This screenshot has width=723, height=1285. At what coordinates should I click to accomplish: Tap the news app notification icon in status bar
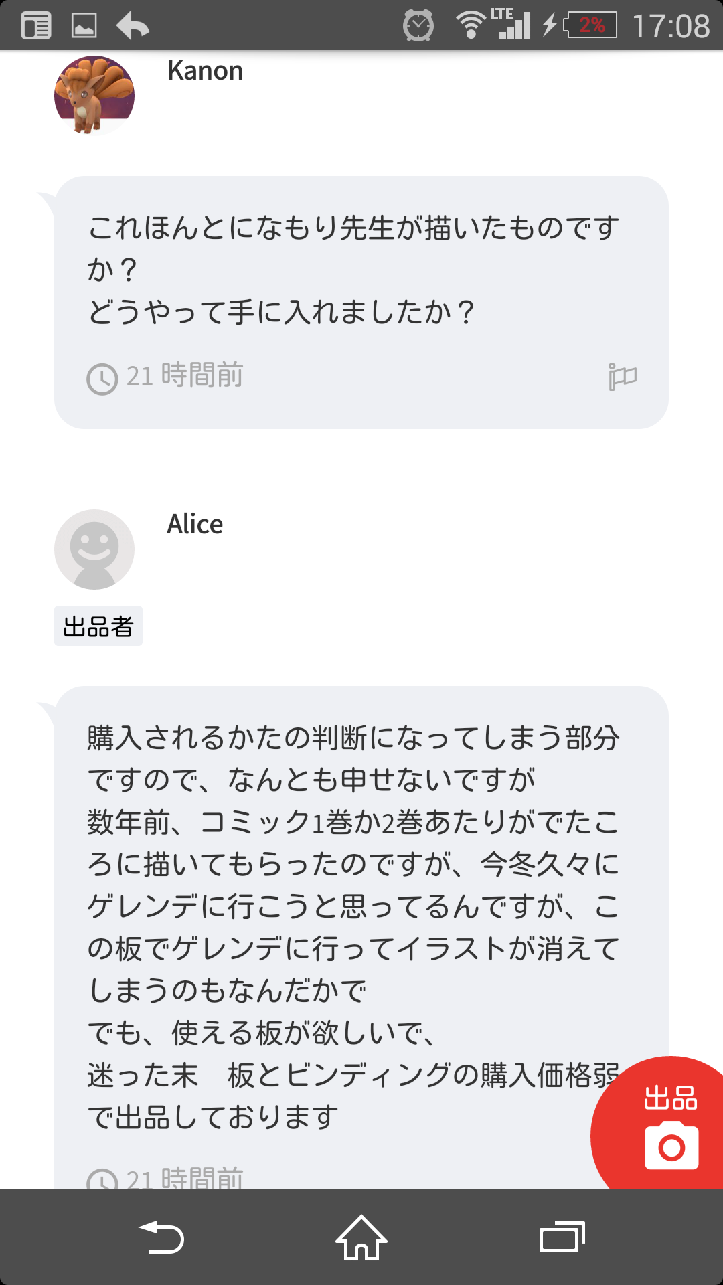[x=36, y=26]
